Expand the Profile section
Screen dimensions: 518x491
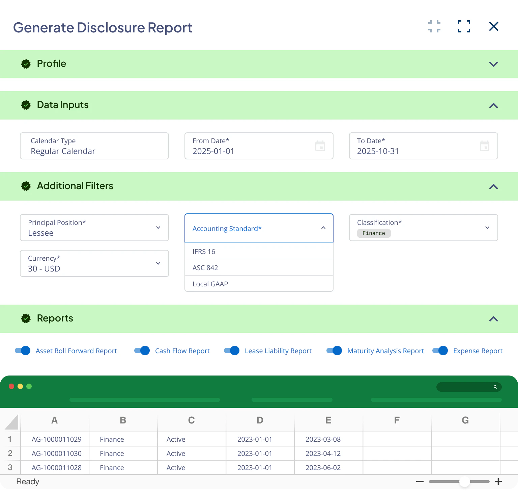coord(493,64)
